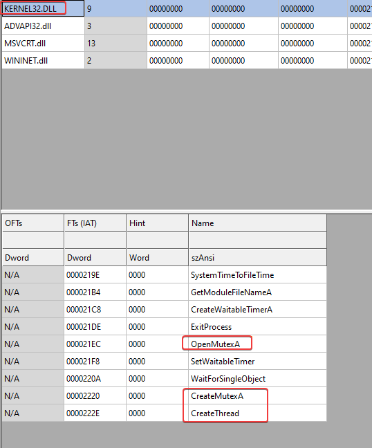The height and width of the screenshot is (448, 372).
Task: Click IAT value 00002220
Action: pyautogui.click(x=95, y=395)
